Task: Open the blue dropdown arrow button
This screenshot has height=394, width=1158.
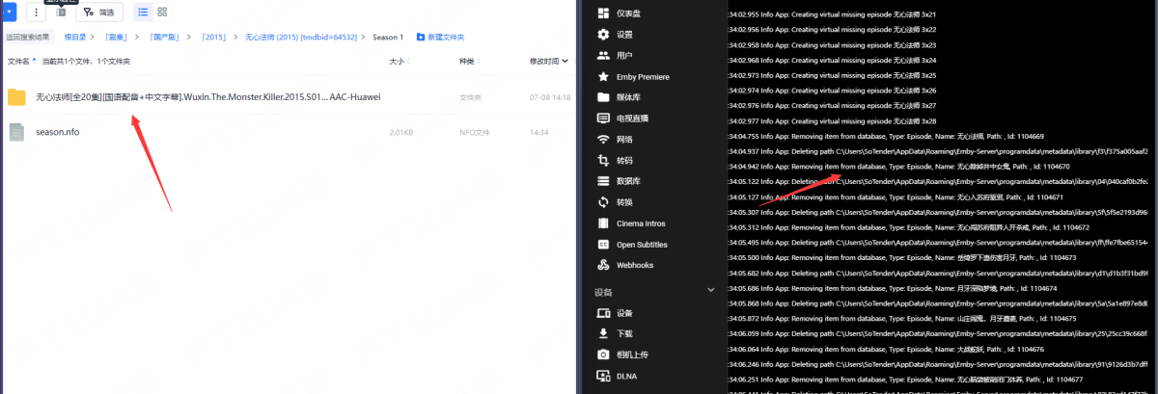Action: (x=9, y=13)
